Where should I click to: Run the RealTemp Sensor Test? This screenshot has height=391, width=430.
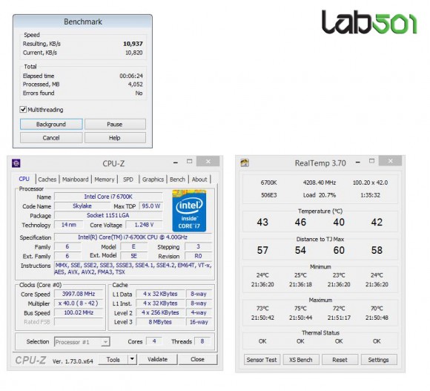(x=262, y=360)
